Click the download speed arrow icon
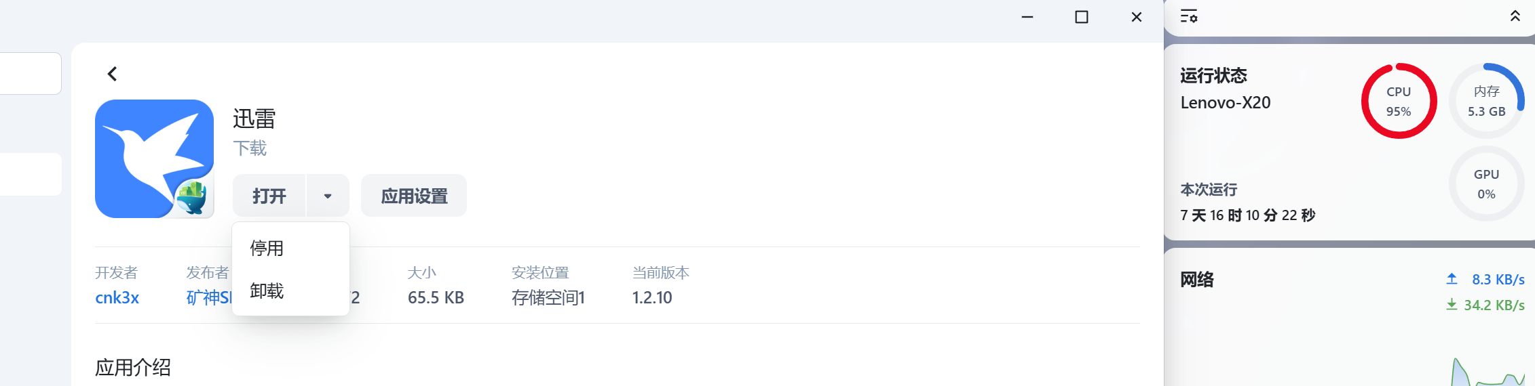1535x386 pixels. 1452,305
